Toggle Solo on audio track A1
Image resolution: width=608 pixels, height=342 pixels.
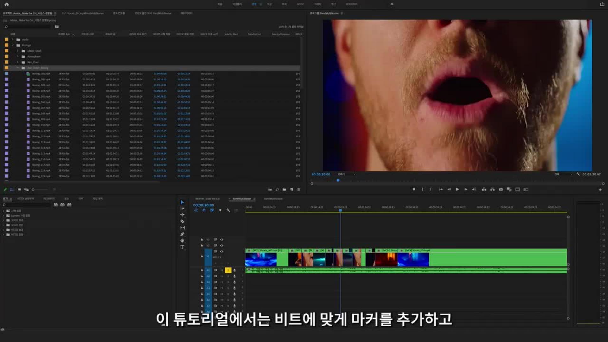tap(228, 270)
